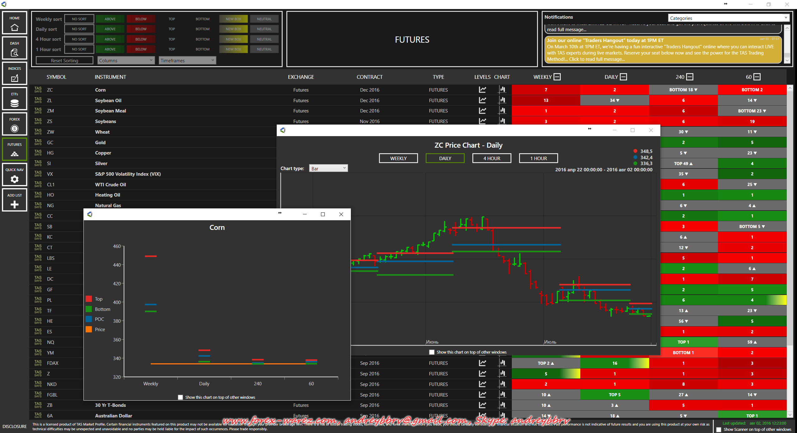Viewport: 797px width, 433px height.
Task: Click the Reset Sorting button
Action: click(64, 60)
